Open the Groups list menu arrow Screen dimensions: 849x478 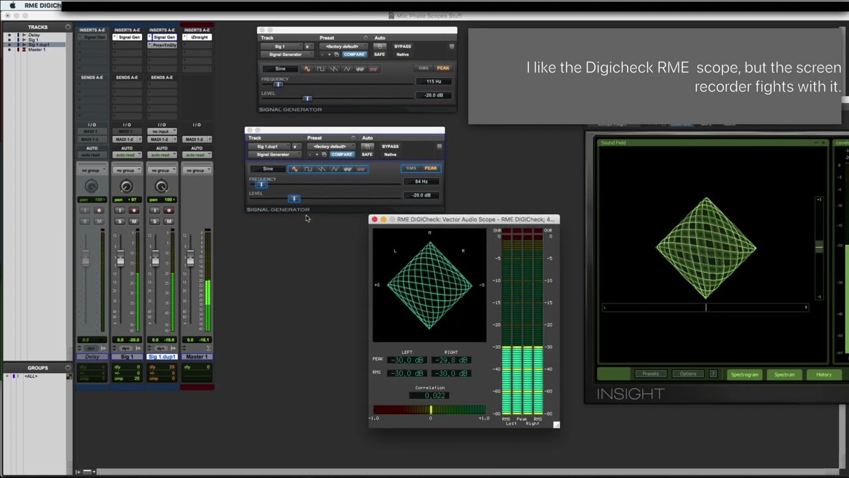68,368
